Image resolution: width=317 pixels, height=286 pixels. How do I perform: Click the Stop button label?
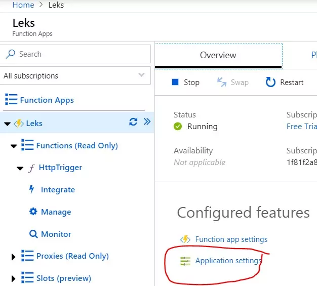[x=191, y=83]
